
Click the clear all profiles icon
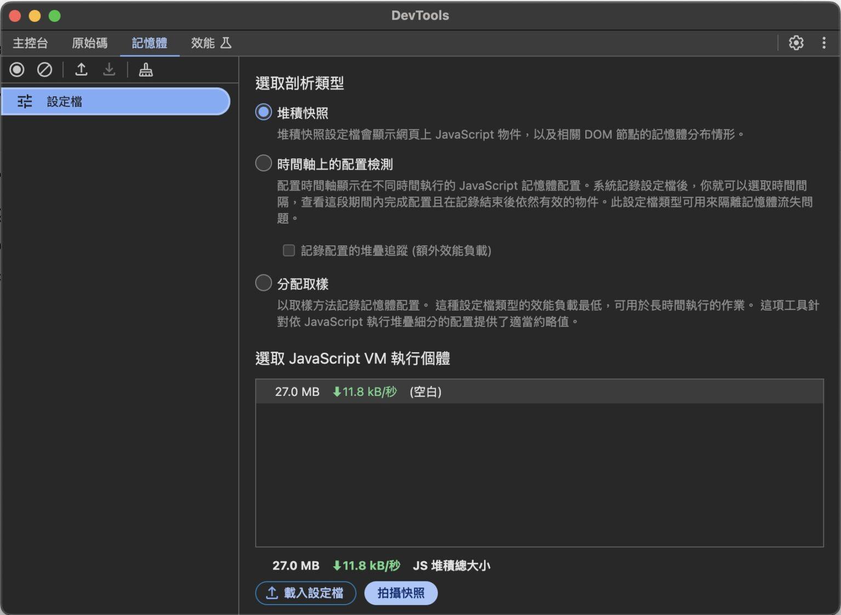tap(44, 70)
